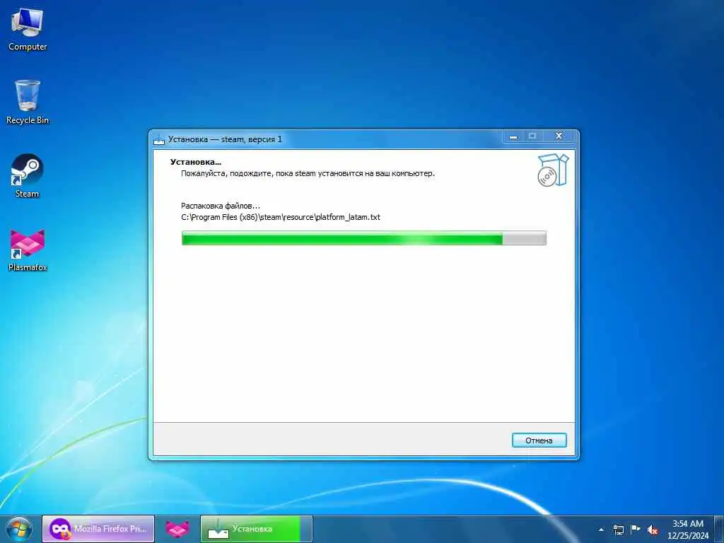
Task: Select the Recycle Bin desktop icon
Action: 28,102
